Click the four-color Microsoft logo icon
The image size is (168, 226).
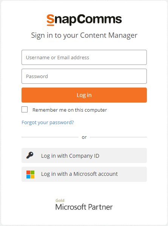tap(30, 174)
